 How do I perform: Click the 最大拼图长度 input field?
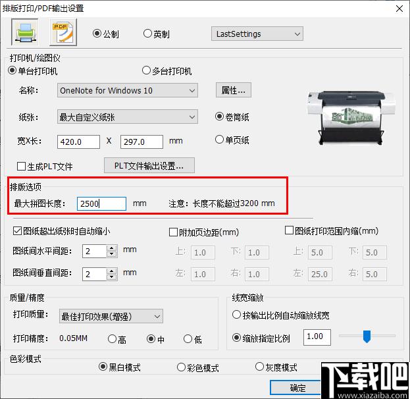[x=101, y=203]
